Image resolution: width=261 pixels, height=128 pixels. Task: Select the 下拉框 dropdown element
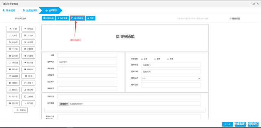click(x=13, y=49)
